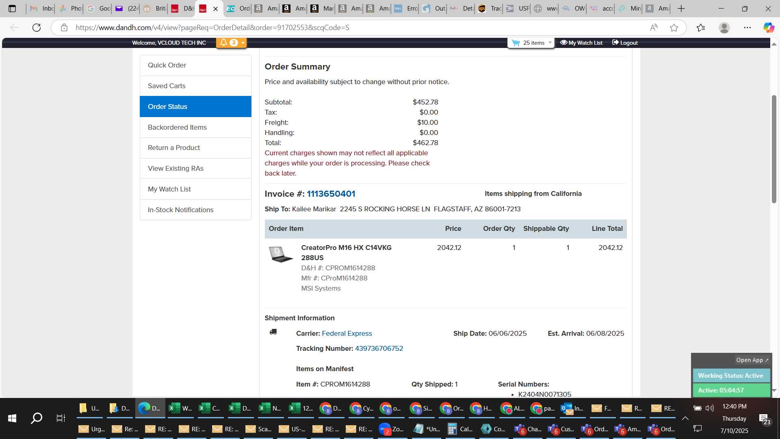780x439 pixels.
Task: Open Saved Carts in the sidebar
Action: 195,86
